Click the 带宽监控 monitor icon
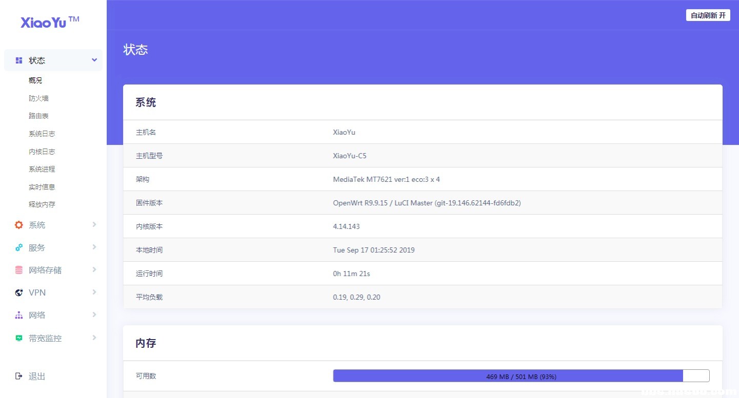Image resolution: width=739 pixels, height=398 pixels. click(x=19, y=338)
